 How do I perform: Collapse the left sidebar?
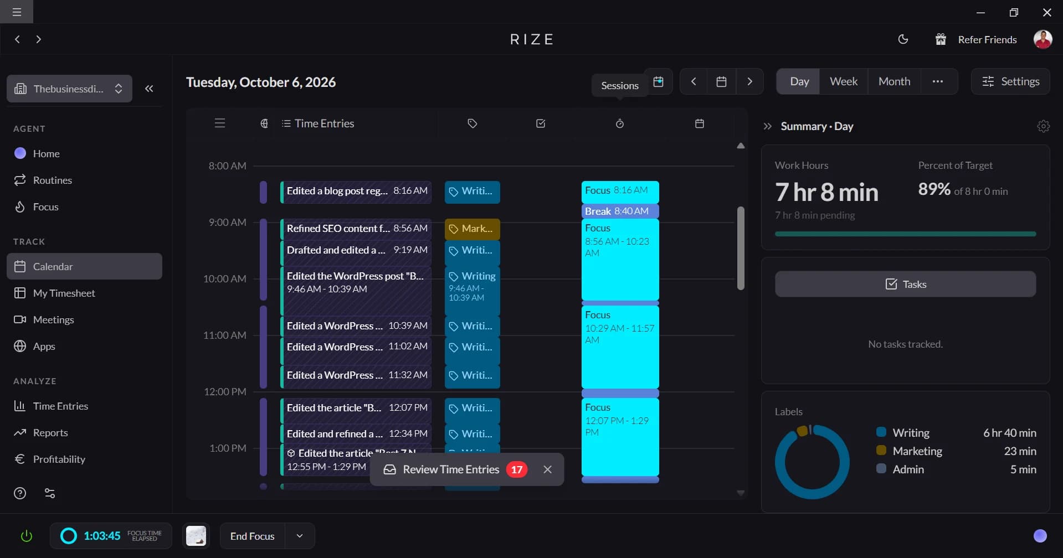pyautogui.click(x=149, y=89)
